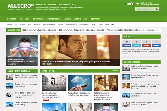Click the Twitter count showing 2

(x=136, y=42)
